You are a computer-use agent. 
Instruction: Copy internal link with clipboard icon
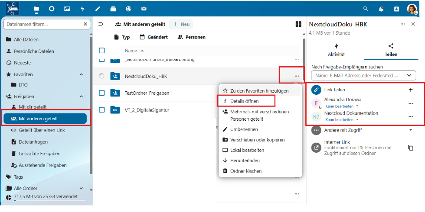[x=410, y=148]
